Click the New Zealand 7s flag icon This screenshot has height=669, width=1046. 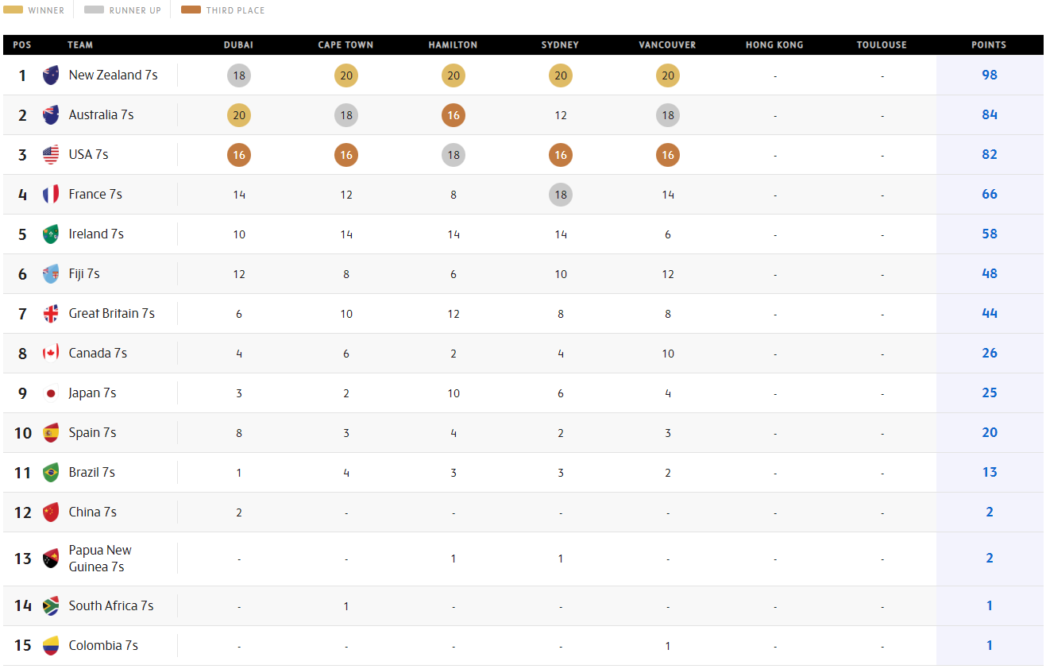(51, 75)
